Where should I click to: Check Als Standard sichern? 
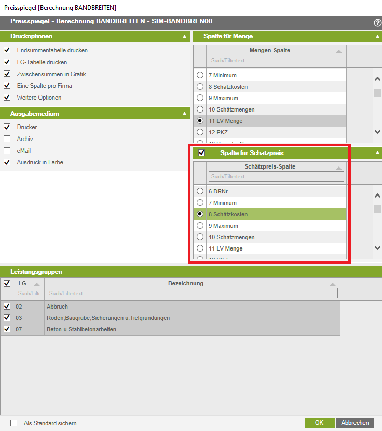tap(14, 423)
